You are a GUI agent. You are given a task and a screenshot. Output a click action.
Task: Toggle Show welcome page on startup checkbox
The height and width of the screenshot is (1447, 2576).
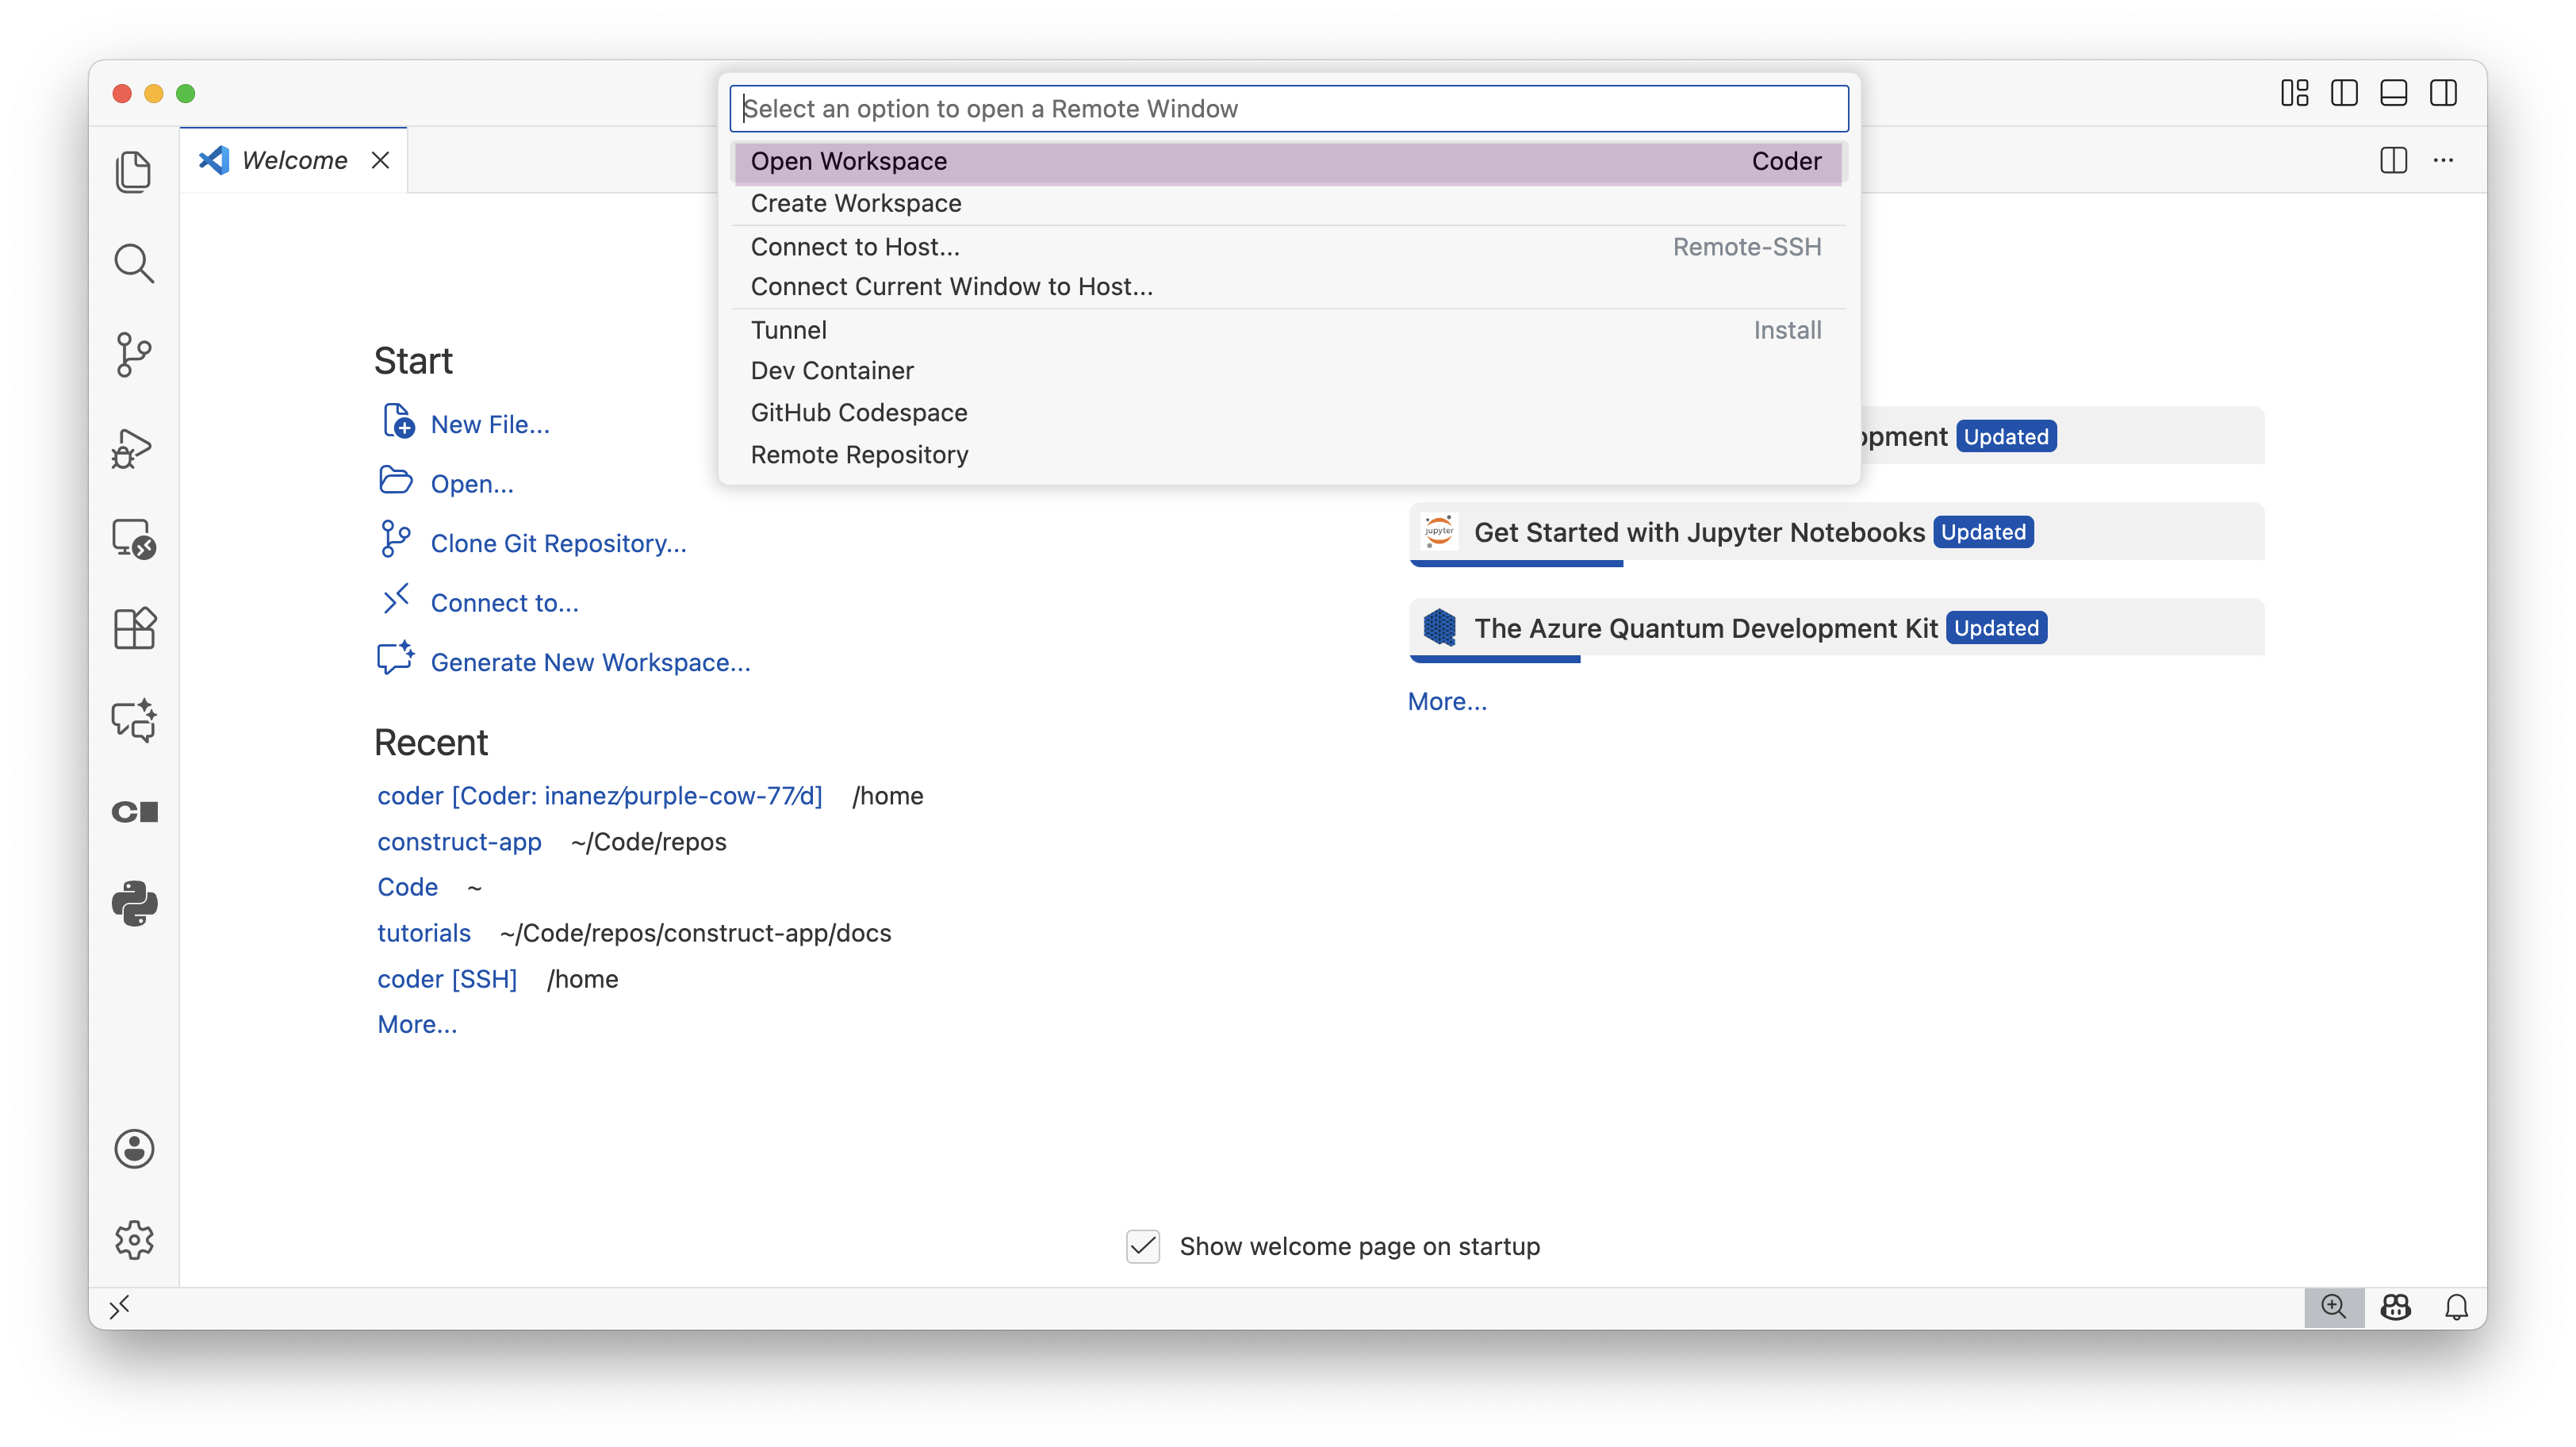1143,1246
